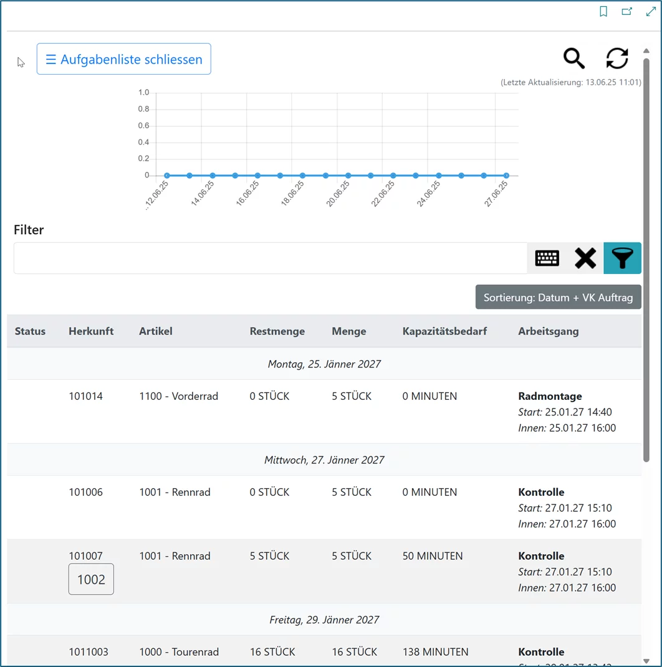Image resolution: width=662 pixels, height=667 pixels.
Task: Open in new window icon
Action: pyautogui.click(x=627, y=12)
